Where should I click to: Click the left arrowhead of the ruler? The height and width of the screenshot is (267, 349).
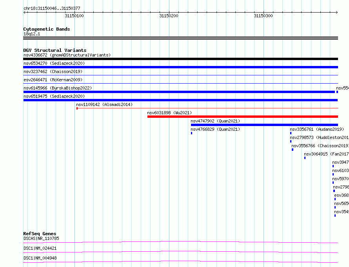pos(24,13)
